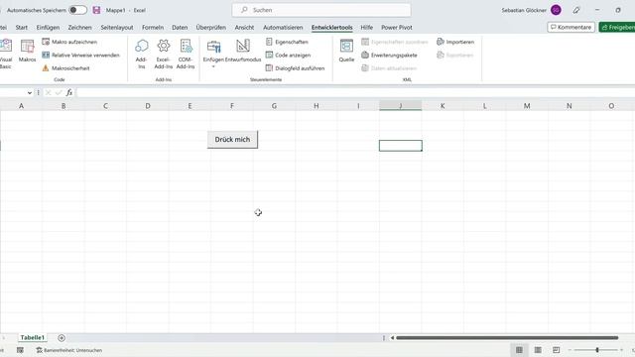This screenshot has width=635, height=357.
Task: Select column A header
Action: (21, 106)
